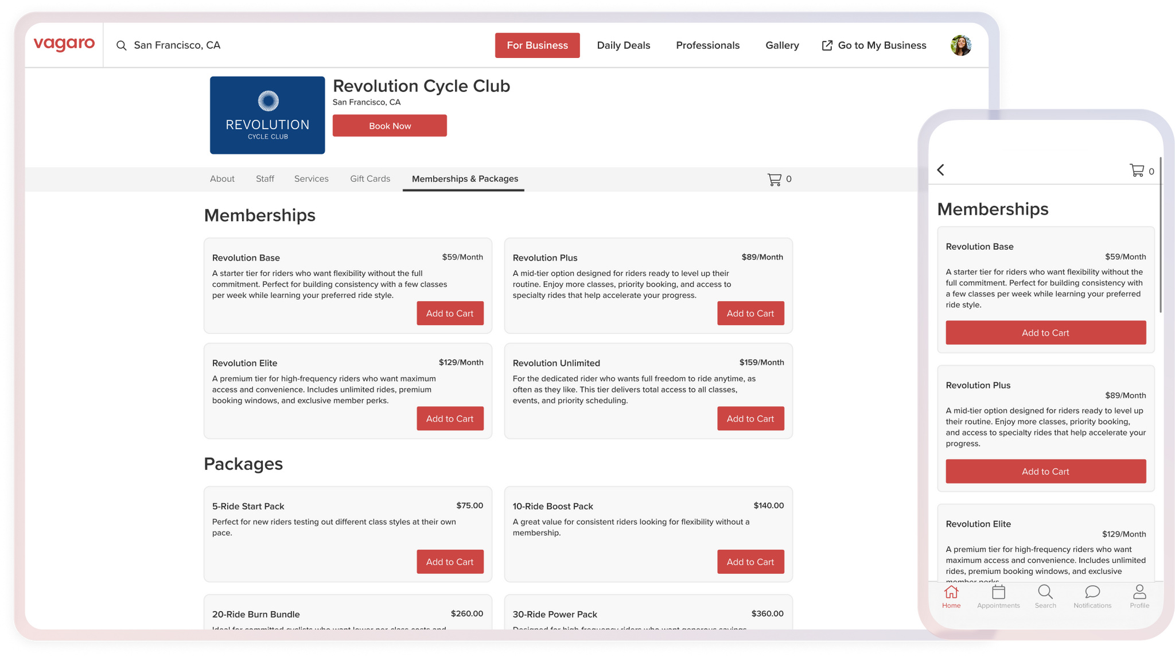
Task: Switch to the Staff tab
Action: [265, 179]
